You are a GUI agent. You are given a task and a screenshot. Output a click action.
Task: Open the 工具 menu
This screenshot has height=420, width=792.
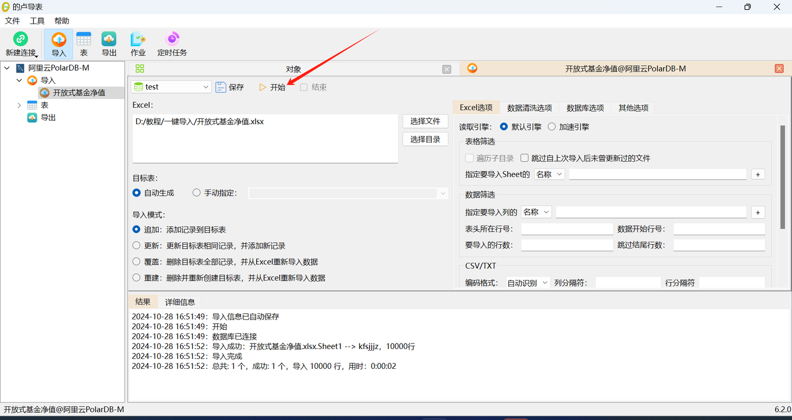click(37, 21)
